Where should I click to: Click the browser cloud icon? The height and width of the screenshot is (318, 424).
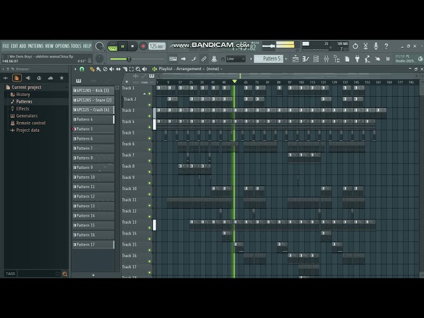coord(50,78)
